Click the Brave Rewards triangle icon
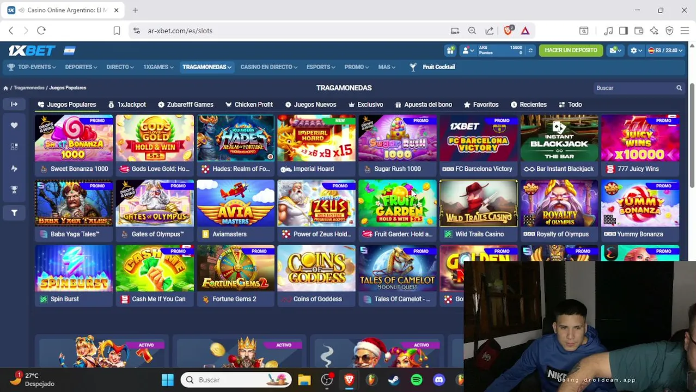The width and height of the screenshot is (696, 392). pyautogui.click(x=525, y=30)
